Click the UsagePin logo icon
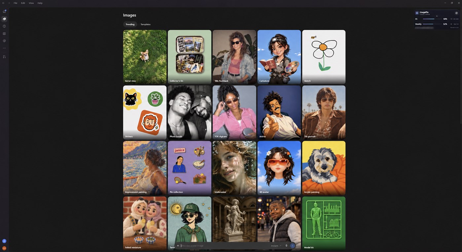Viewport: 462px width, 252px height. (x=417, y=13)
